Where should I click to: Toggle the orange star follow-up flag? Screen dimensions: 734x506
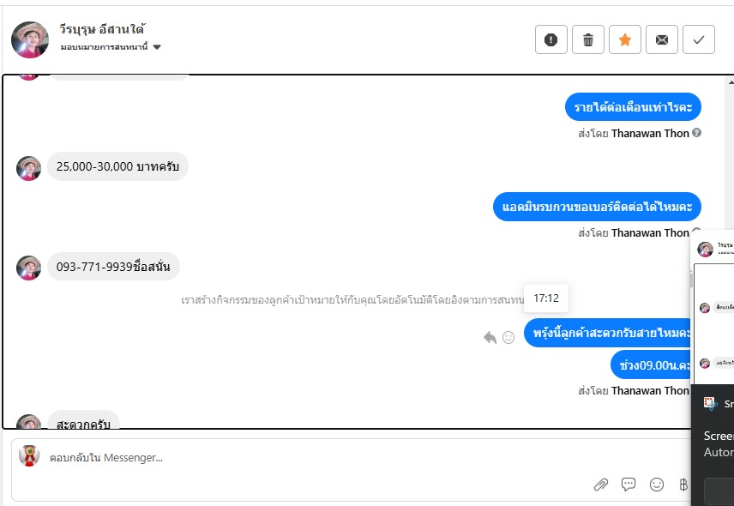[x=625, y=39]
